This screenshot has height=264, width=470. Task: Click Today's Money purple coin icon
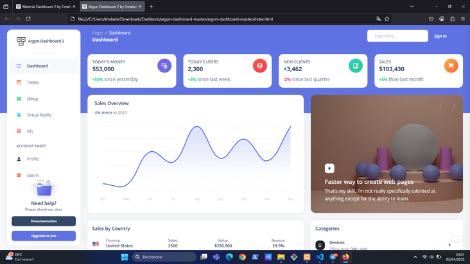[x=164, y=66]
